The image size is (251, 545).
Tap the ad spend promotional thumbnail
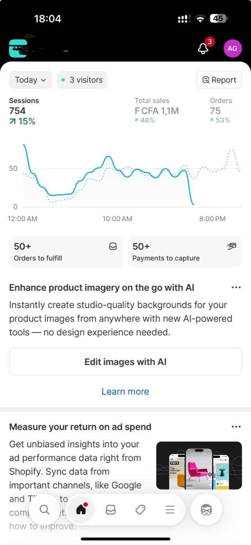click(199, 465)
